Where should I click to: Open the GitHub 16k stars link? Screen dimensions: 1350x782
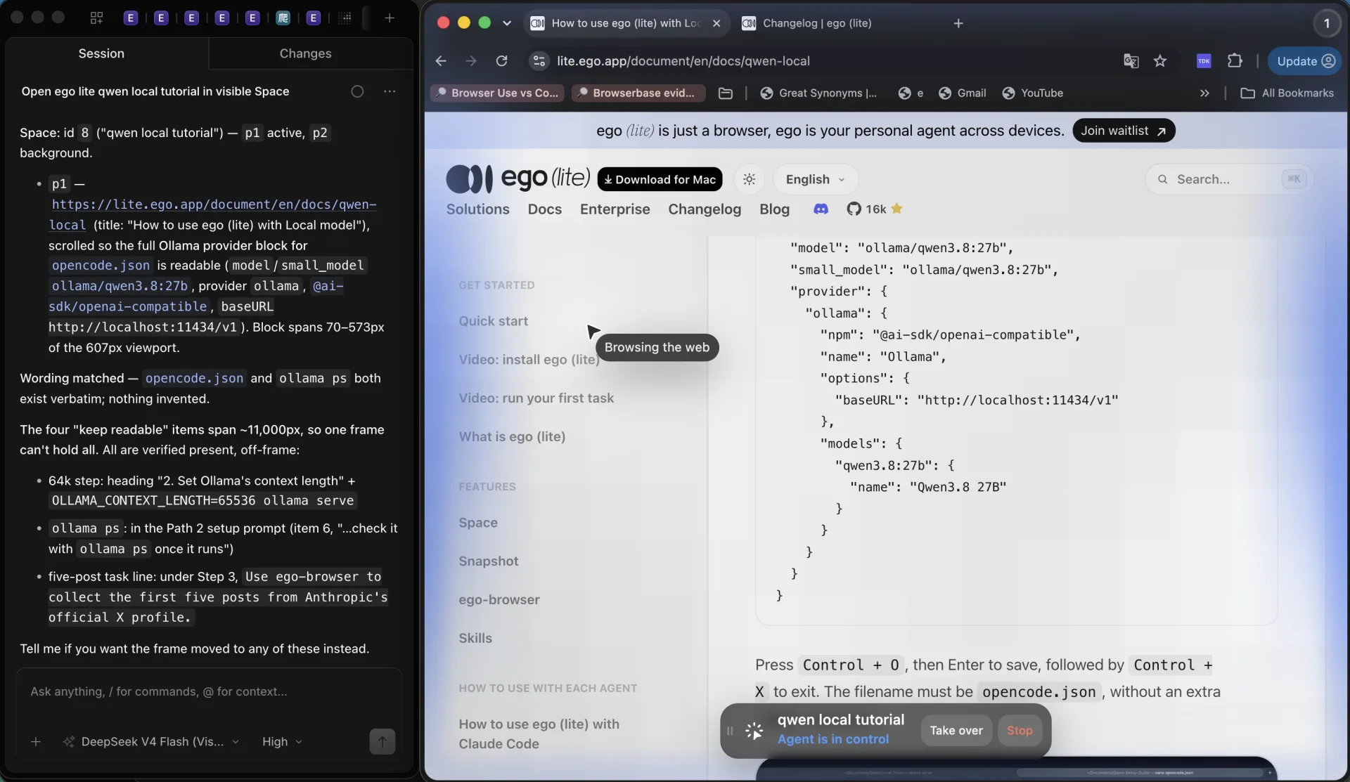pyautogui.click(x=875, y=209)
